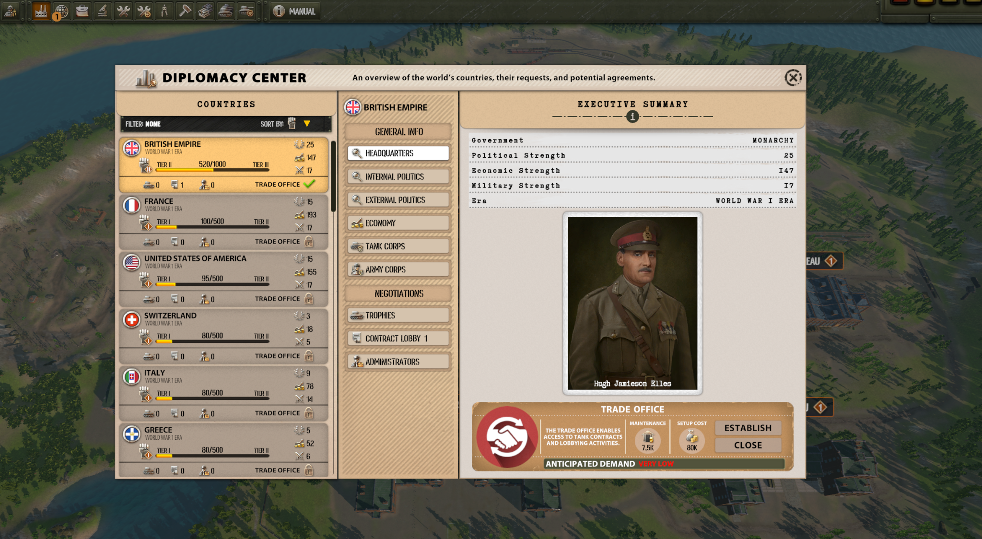Click the tank icon in top toolbar

point(225,11)
